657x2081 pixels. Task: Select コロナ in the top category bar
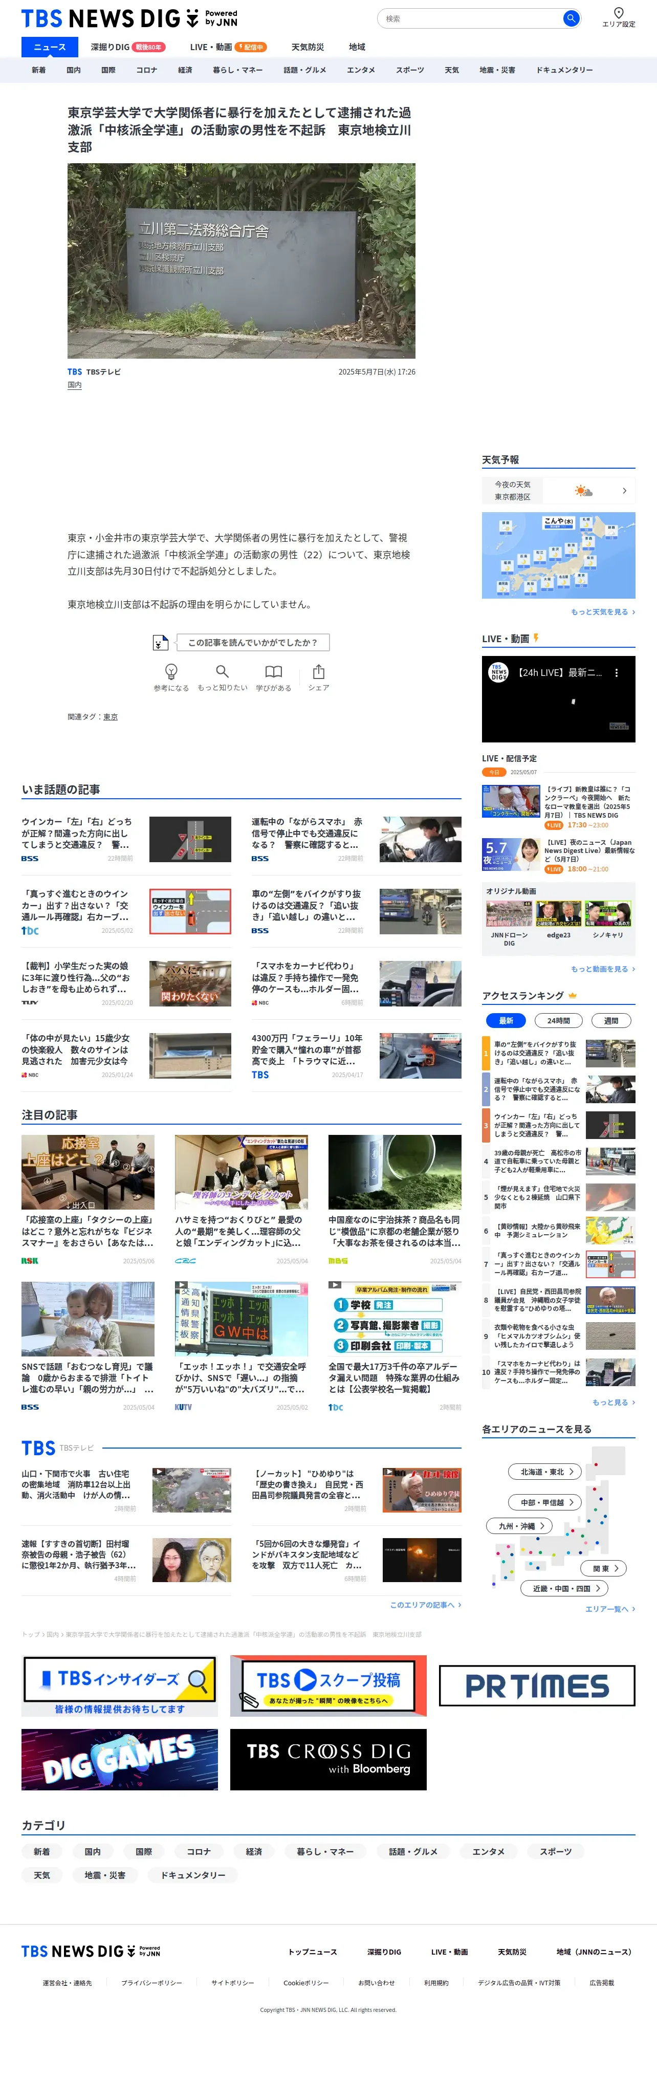146,70
